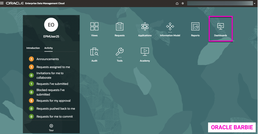Viewport: 258px width, 134px height.
Task: Open the Views grid icon
Action: coord(94,26)
